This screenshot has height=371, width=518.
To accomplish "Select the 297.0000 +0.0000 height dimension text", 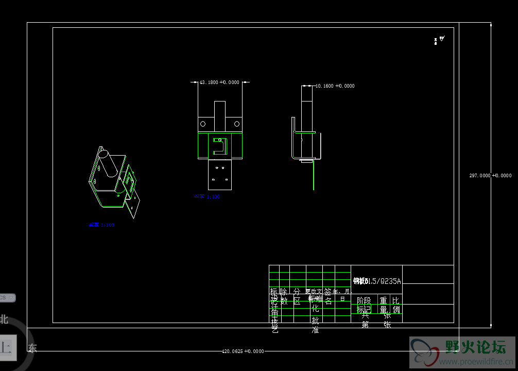I will [x=490, y=176].
